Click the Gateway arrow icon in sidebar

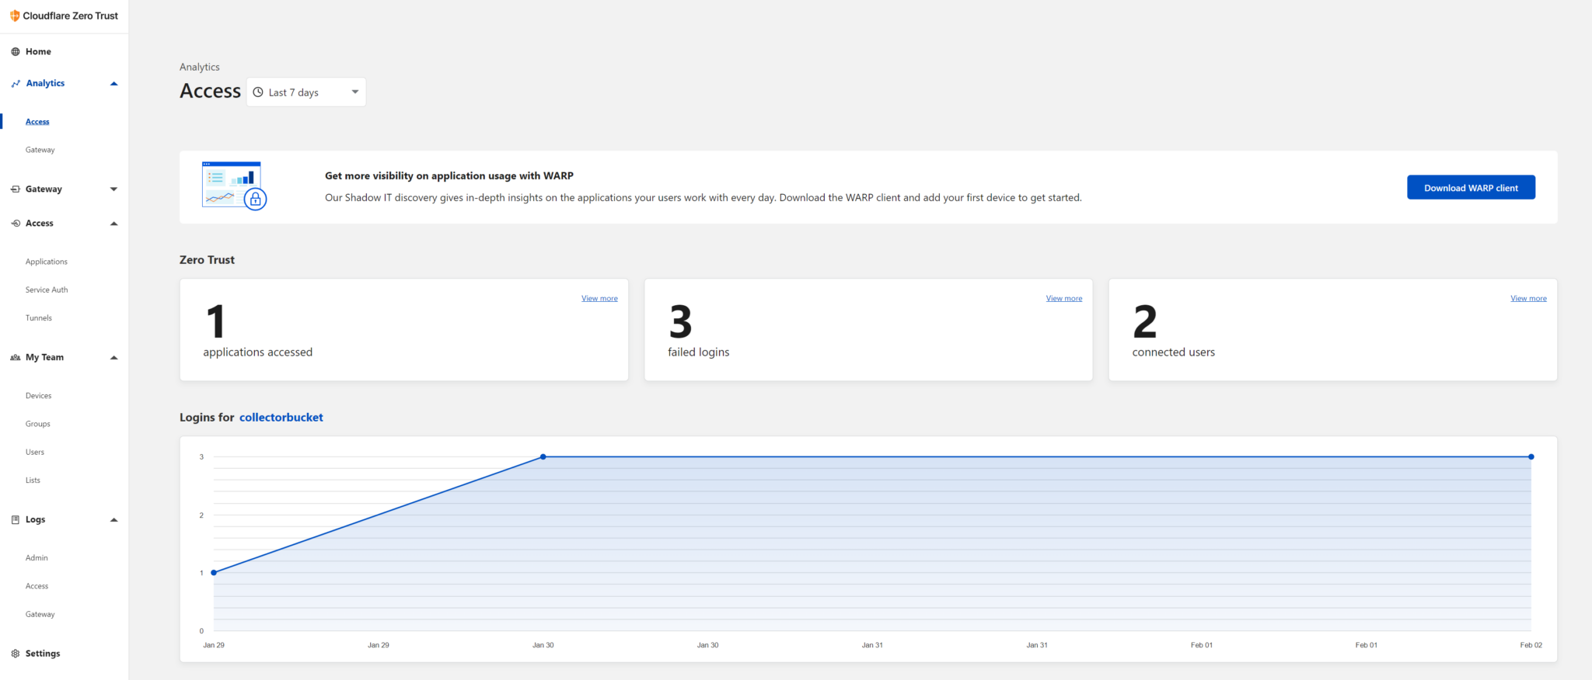15,189
